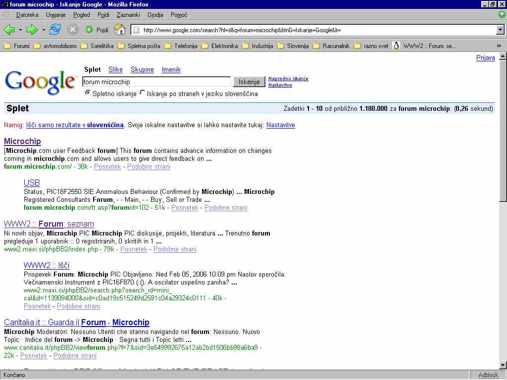Image resolution: width=507 pixels, height=380 pixels.
Task: Click the green status icon top-right of menu bar
Action: point(502,14)
